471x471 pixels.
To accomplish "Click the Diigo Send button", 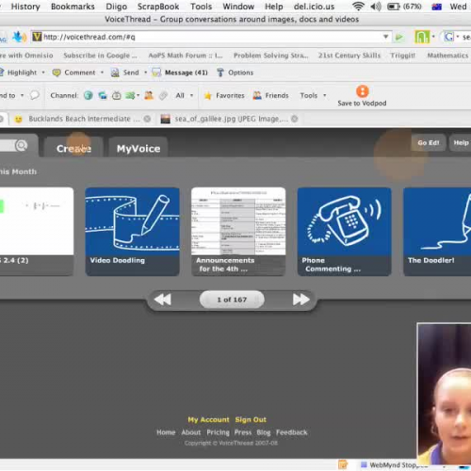I will point(125,73).
